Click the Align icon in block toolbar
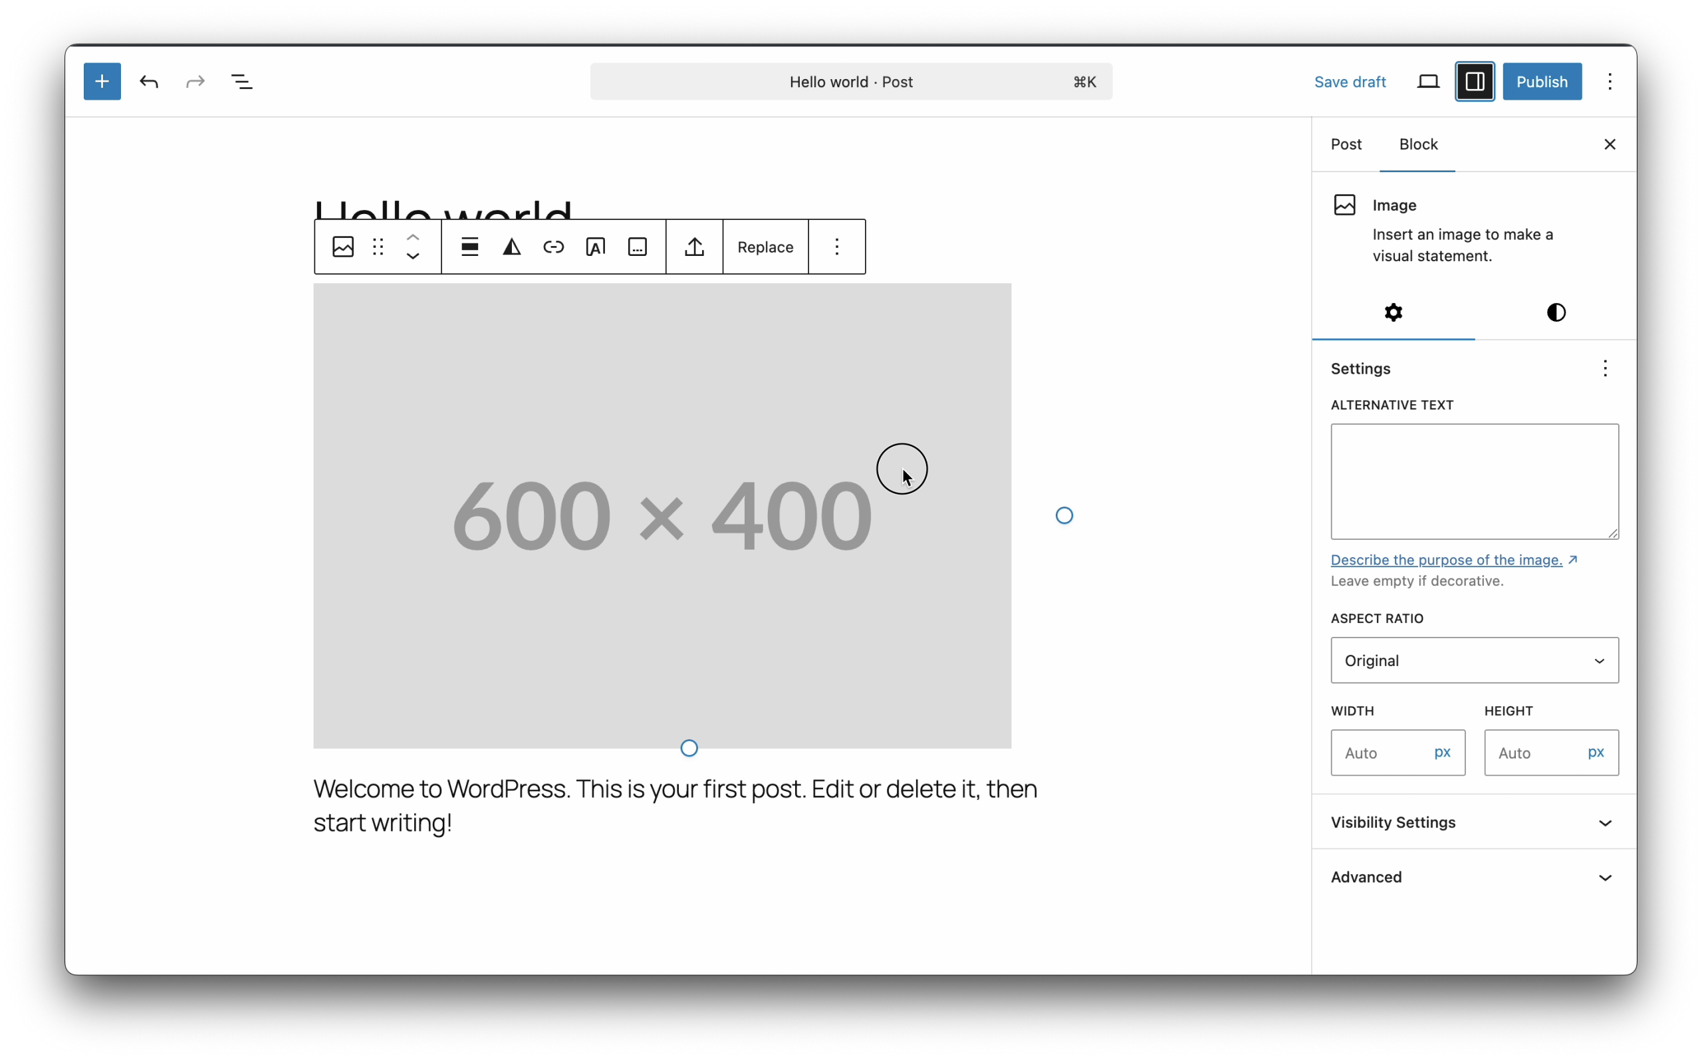 (469, 247)
